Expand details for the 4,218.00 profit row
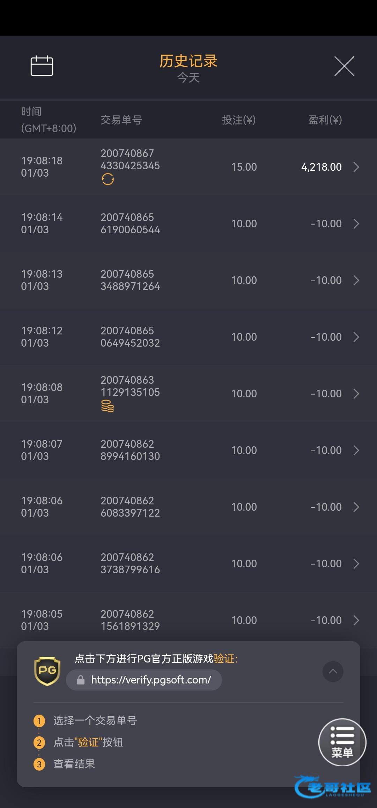 point(356,167)
